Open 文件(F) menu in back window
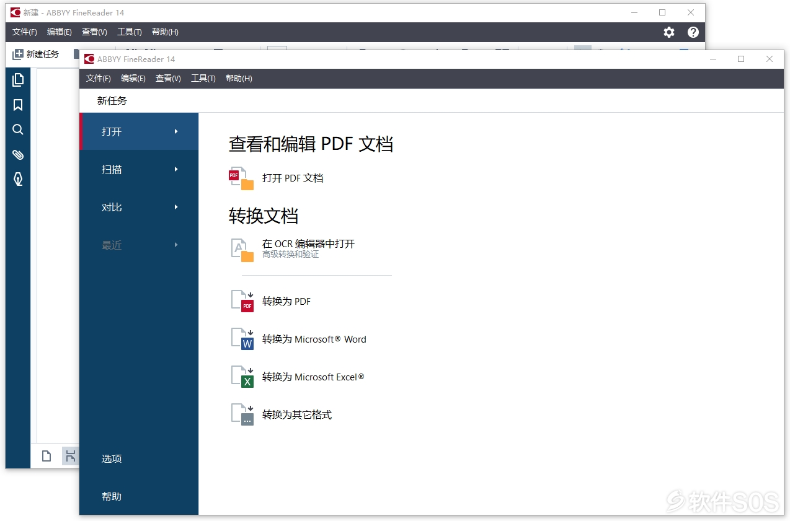The height and width of the screenshot is (521, 790). (x=25, y=32)
